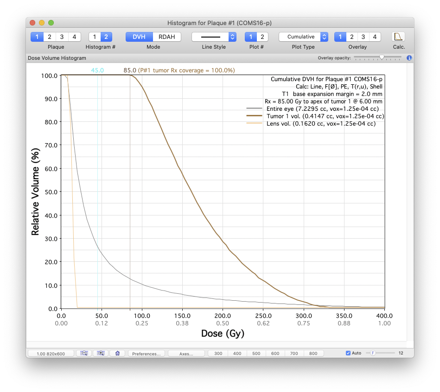The image size is (440, 392).
Task: Toggle the Auto checkbox
Action: tap(348, 353)
